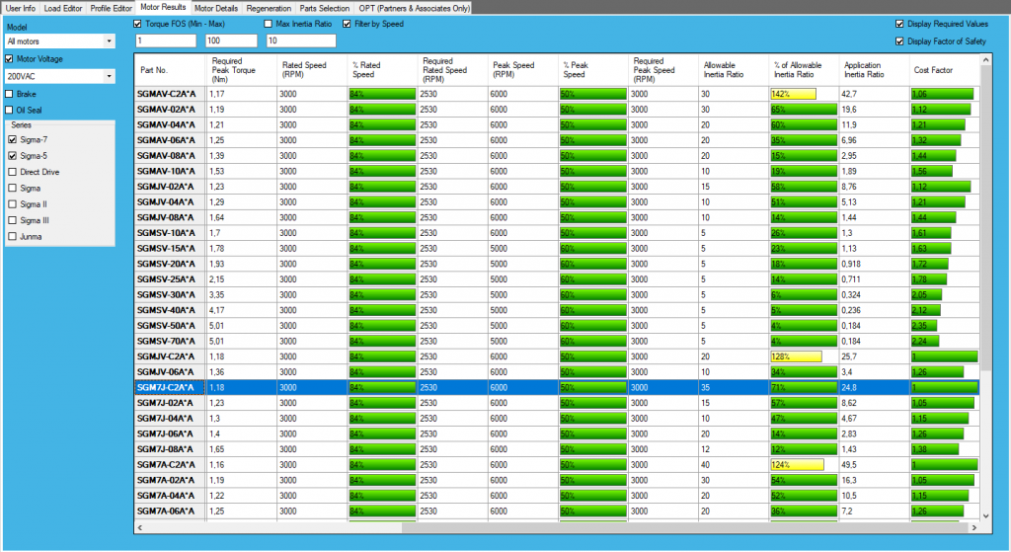Check the Sigma III series
The image size is (1011, 552).
[x=12, y=220]
